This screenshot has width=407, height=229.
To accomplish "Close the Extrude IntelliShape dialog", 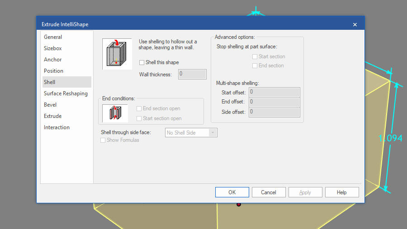I will pyautogui.click(x=355, y=24).
